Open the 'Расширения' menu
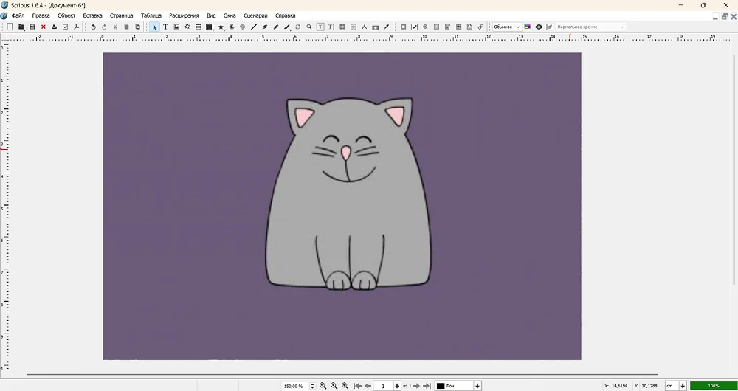The width and height of the screenshot is (738, 391). pos(184,15)
